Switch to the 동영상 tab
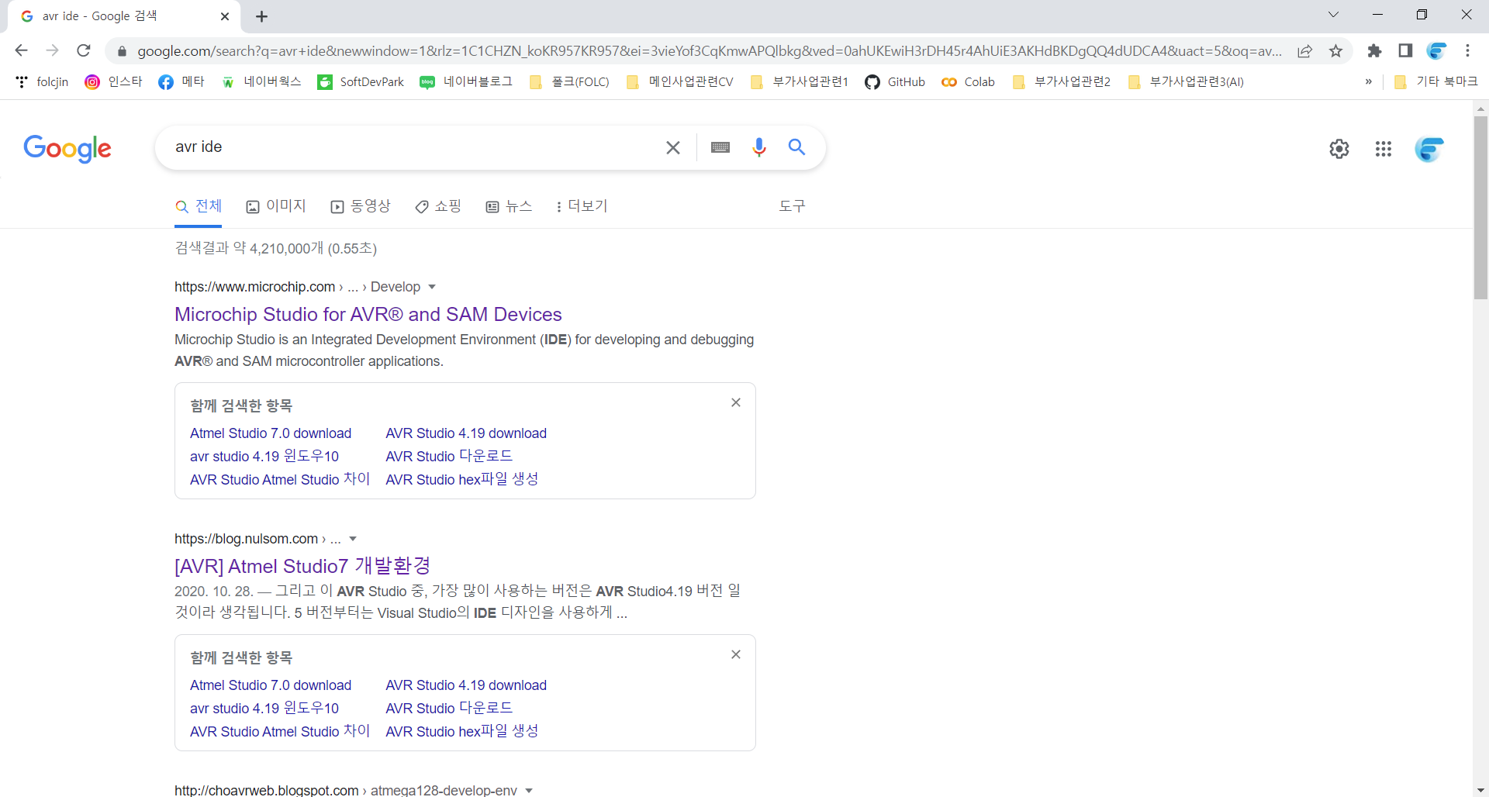The image size is (1489, 797). pos(361,206)
